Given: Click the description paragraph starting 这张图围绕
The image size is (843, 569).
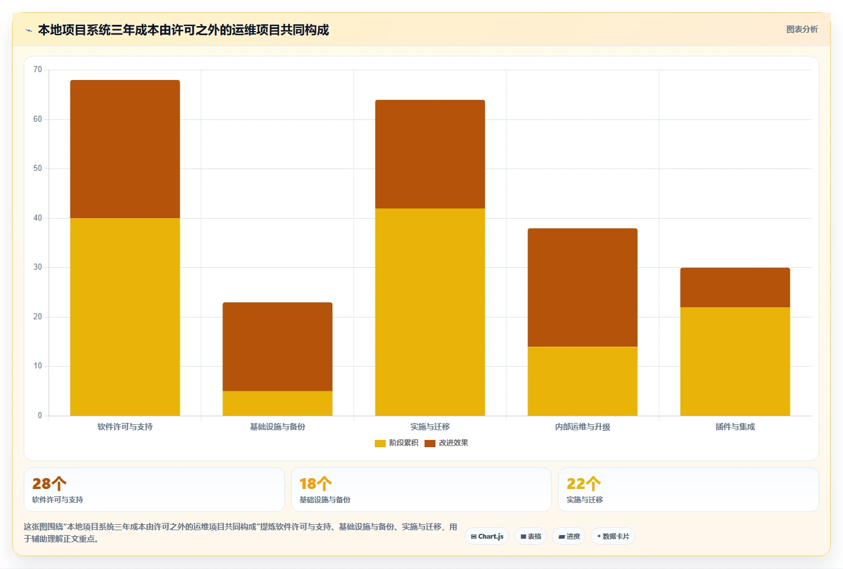Looking at the screenshot, I should (240, 533).
